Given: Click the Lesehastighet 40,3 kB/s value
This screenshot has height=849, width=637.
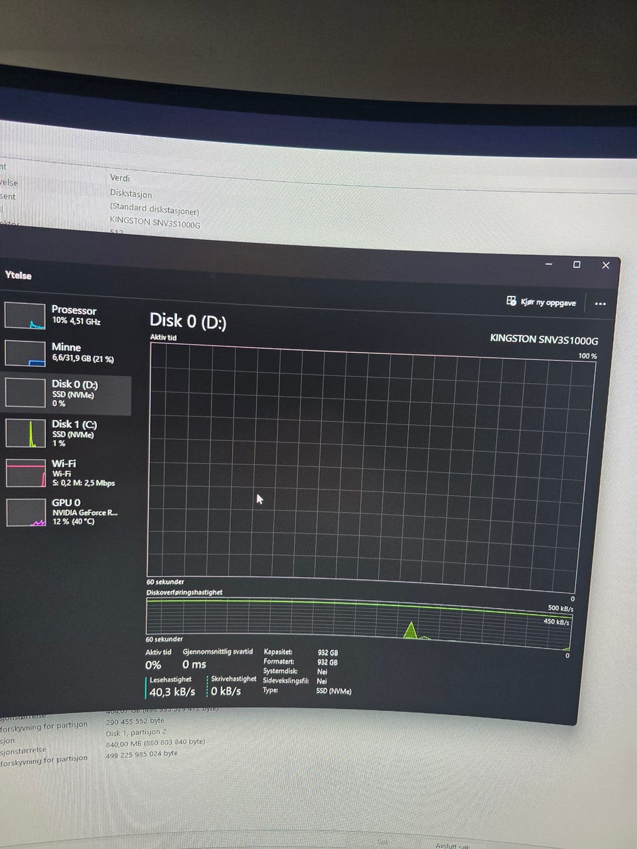Looking at the screenshot, I should click(x=172, y=692).
